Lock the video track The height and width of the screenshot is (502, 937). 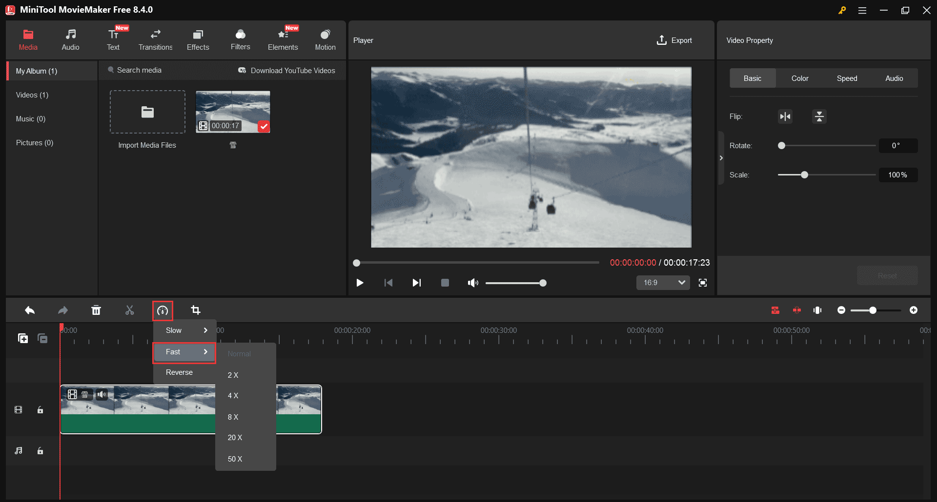pos(41,409)
